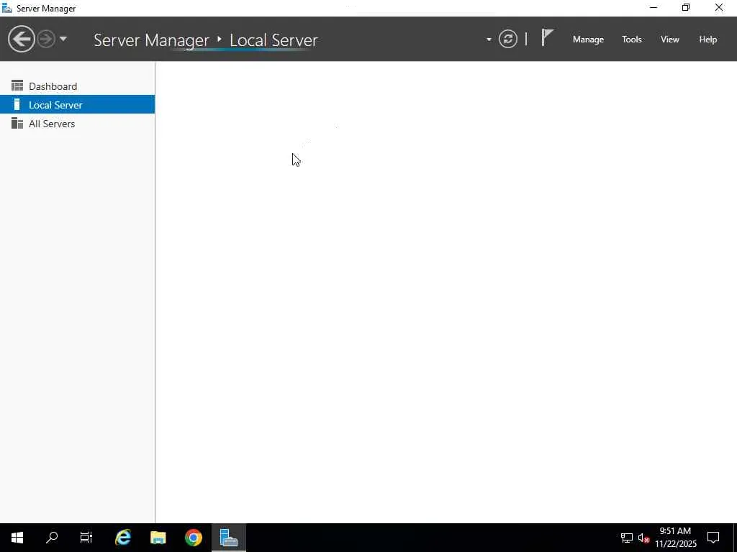This screenshot has width=737, height=552.
Task: Open the View menu
Action: 670,40
